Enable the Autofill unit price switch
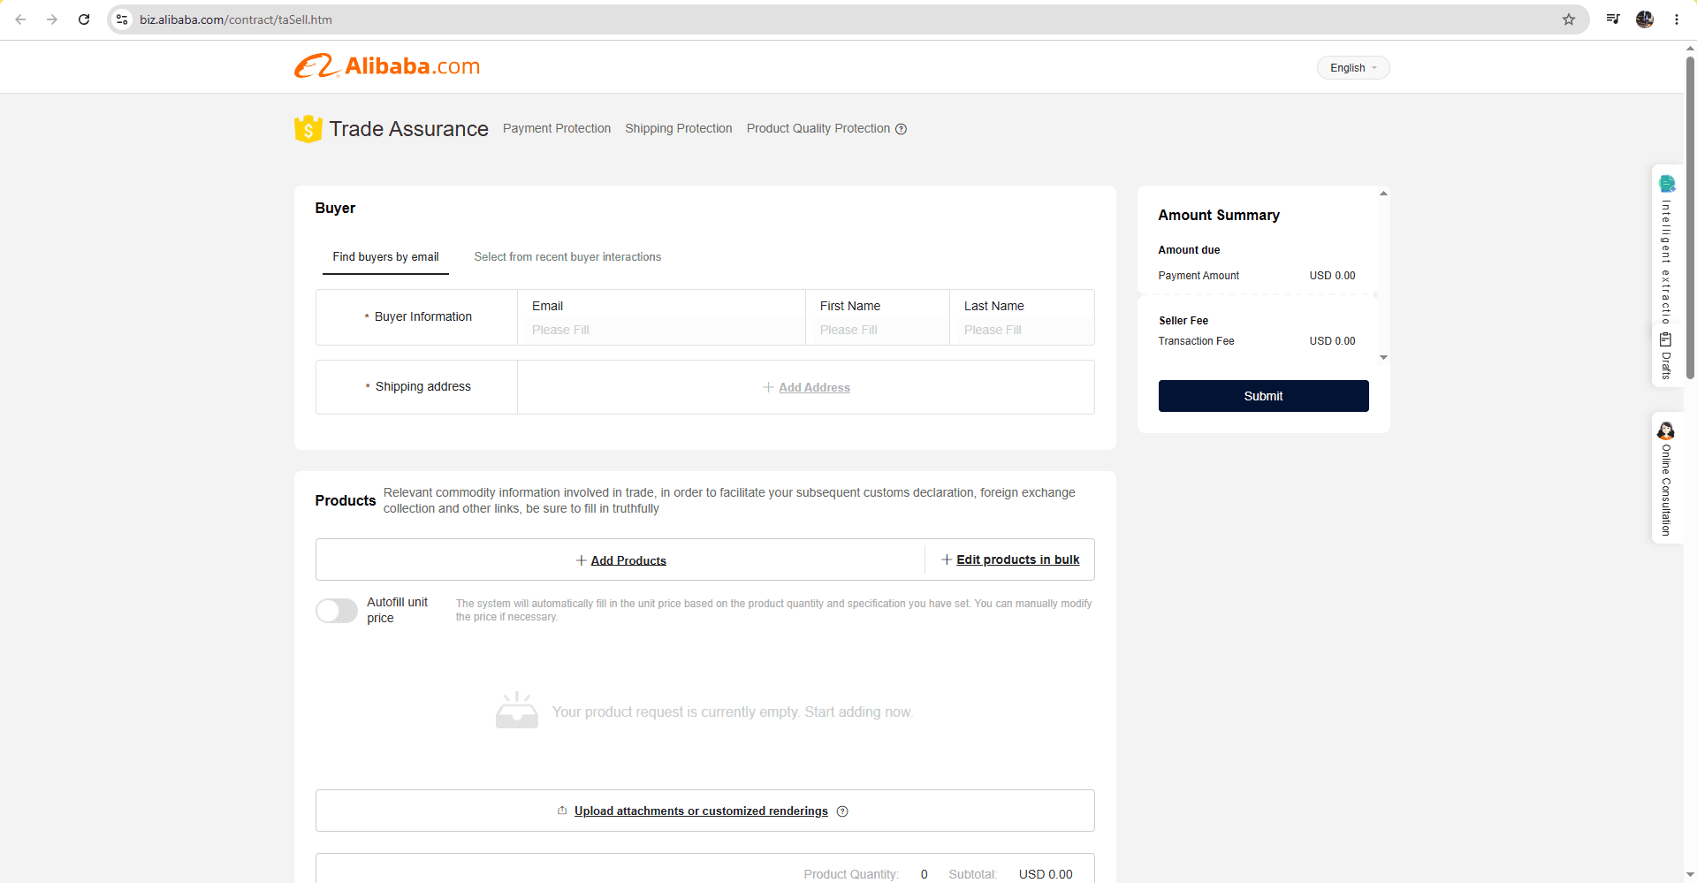The image size is (1697, 883). pyautogui.click(x=337, y=611)
